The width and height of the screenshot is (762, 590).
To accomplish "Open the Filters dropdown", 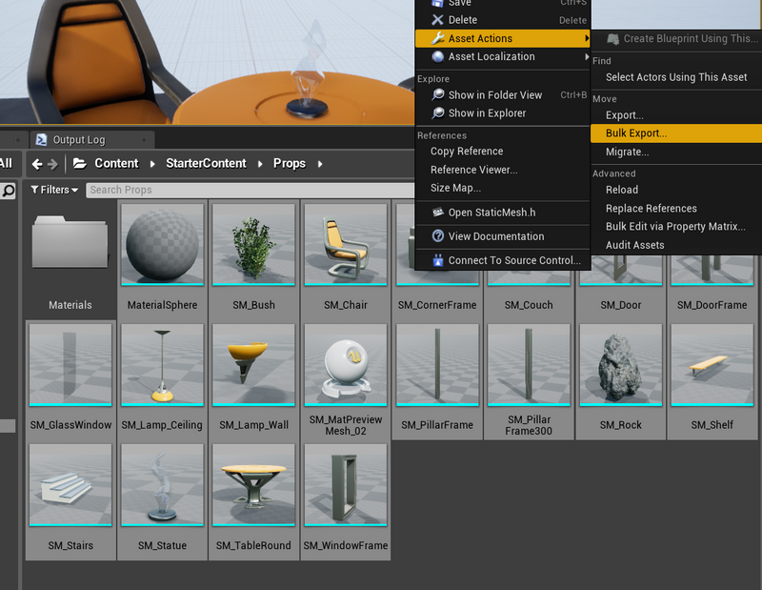I will 53,190.
